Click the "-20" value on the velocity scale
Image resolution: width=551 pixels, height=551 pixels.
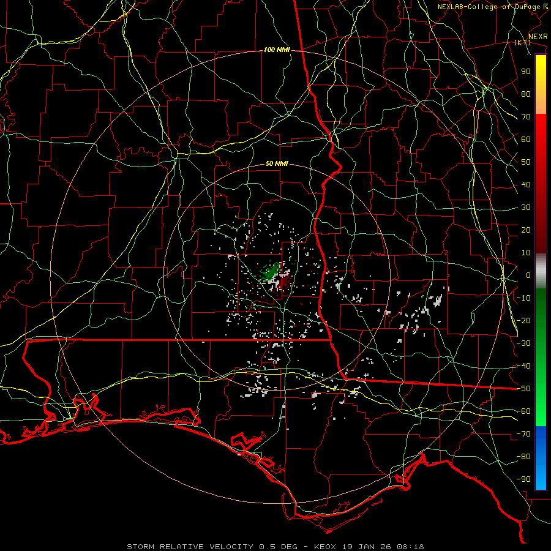tap(524, 320)
